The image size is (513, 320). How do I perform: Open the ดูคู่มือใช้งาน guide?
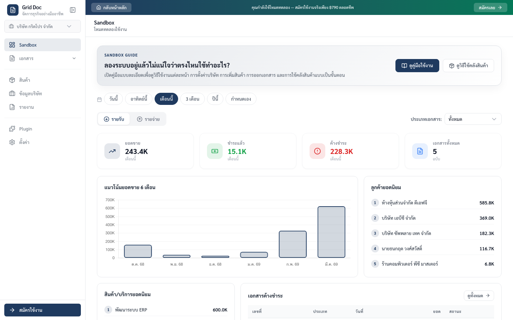(x=417, y=65)
